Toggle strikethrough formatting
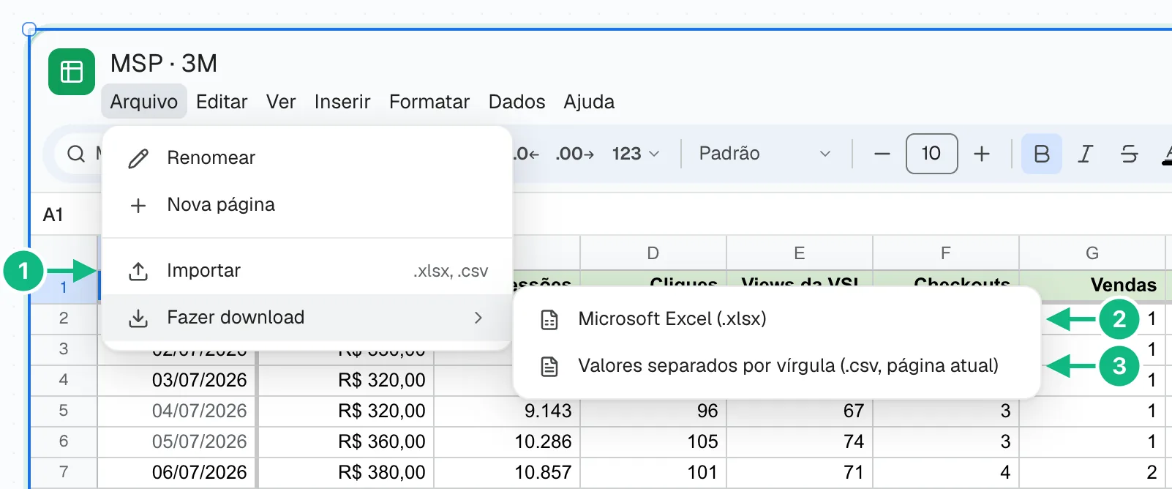This screenshot has height=489, width=1172. point(1129,154)
